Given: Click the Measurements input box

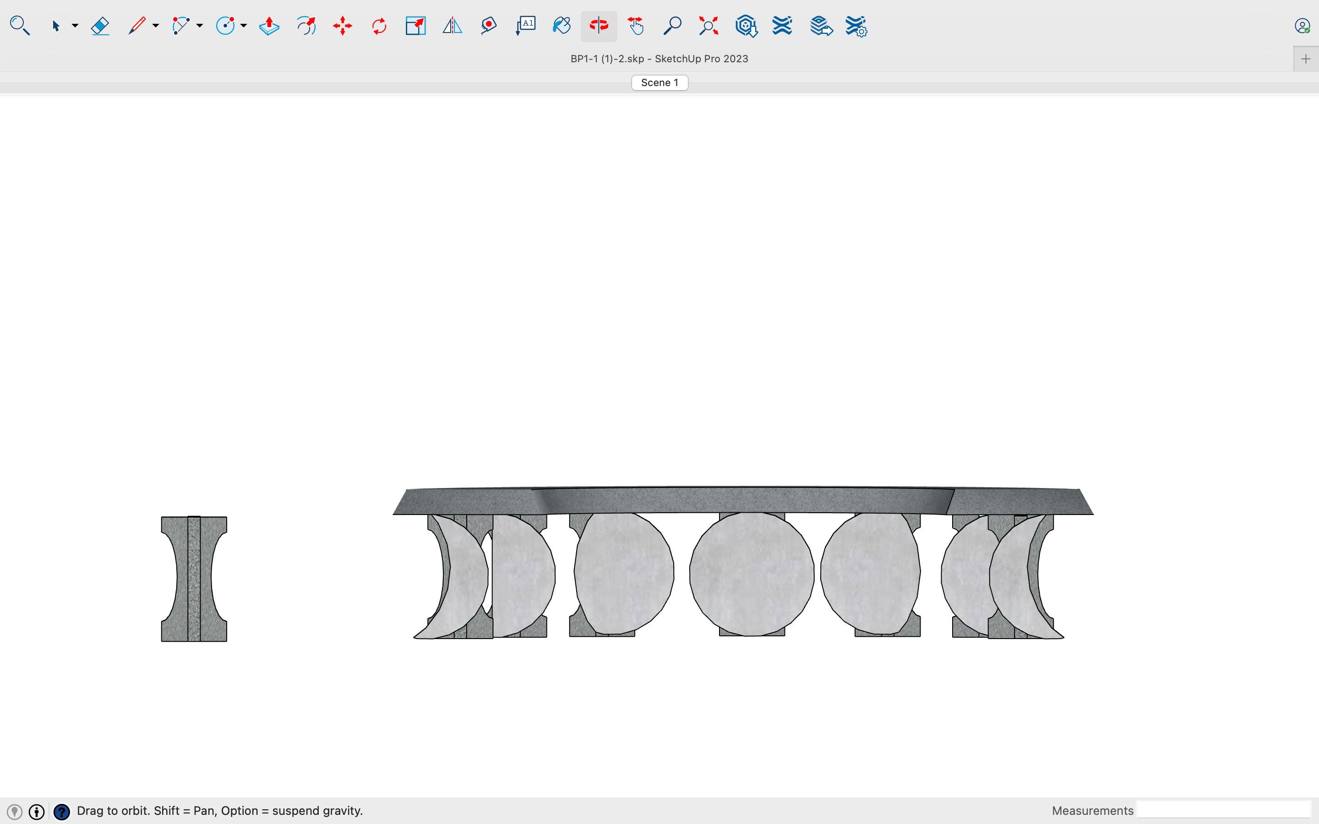Looking at the screenshot, I should pyautogui.click(x=1223, y=810).
